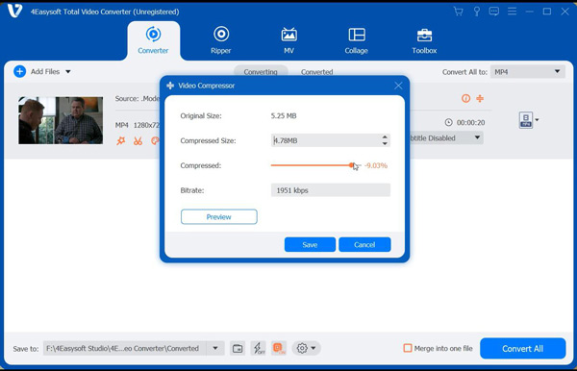This screenshot has width=577, height=371.
Task: Click the duration clock icon
Action: pos(448,122)
